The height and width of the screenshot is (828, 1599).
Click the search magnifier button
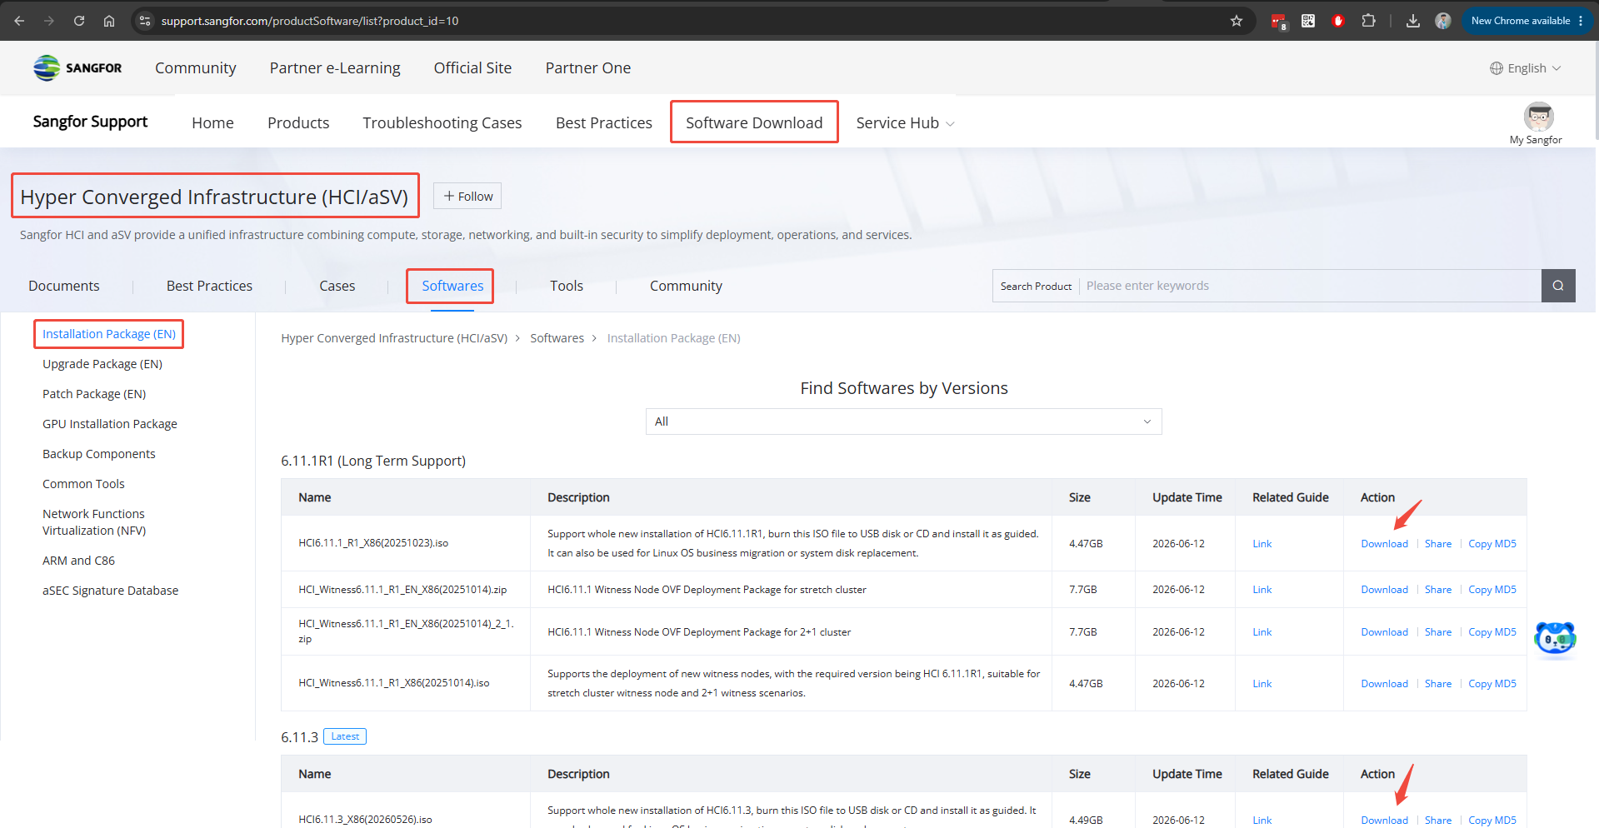(x=1558, y=286)
